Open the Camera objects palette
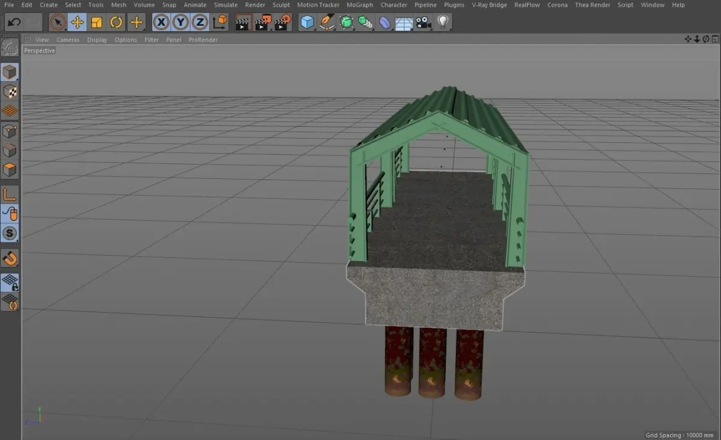Screen dimensions: 721x440 [x=424, y=23]
